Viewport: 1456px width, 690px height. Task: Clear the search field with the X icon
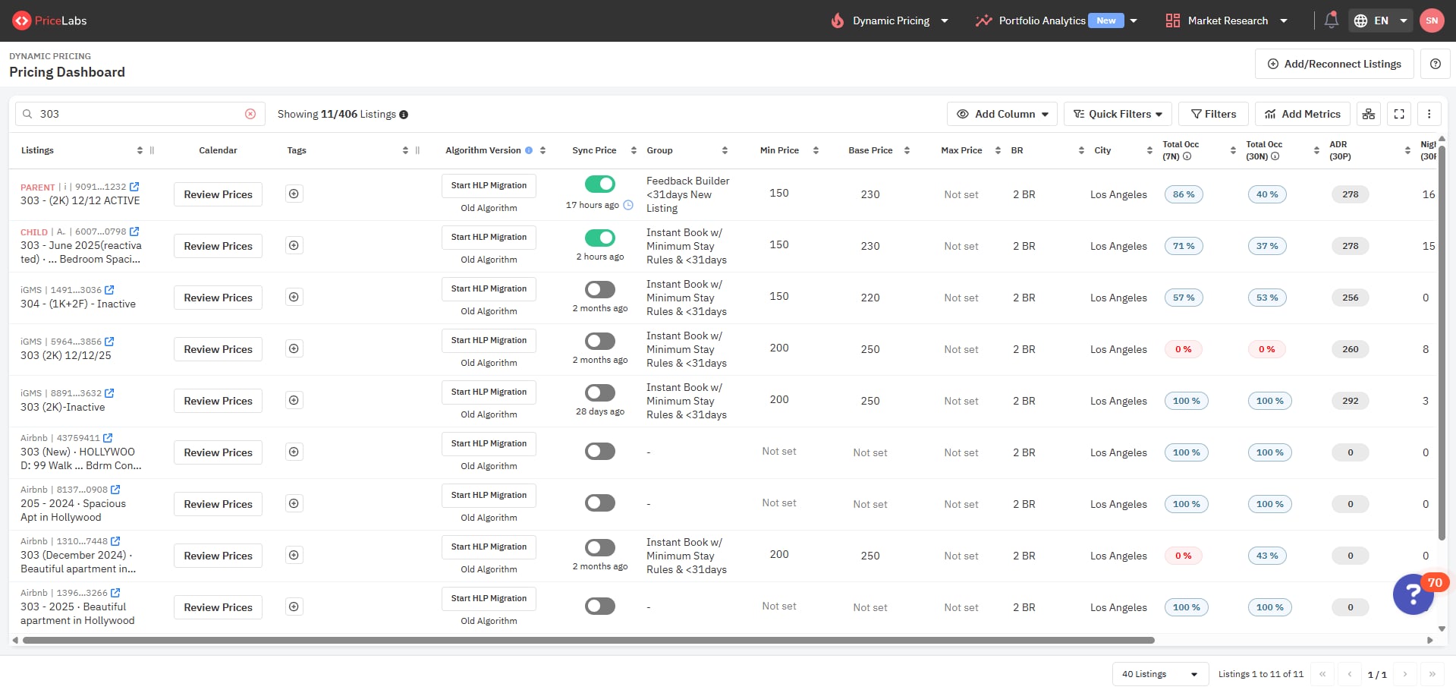point(250,114)
